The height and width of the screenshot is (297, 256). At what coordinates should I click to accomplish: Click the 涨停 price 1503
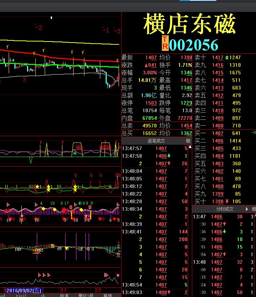pos(151,103)
